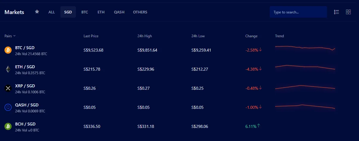Click the -1.00% change value
Screen dimensions: 359x141
click(x=252, y=107)
